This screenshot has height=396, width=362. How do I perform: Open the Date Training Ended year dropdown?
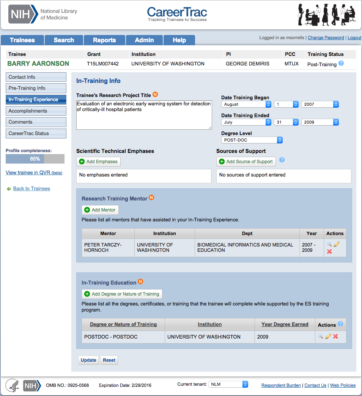(320, 122)
